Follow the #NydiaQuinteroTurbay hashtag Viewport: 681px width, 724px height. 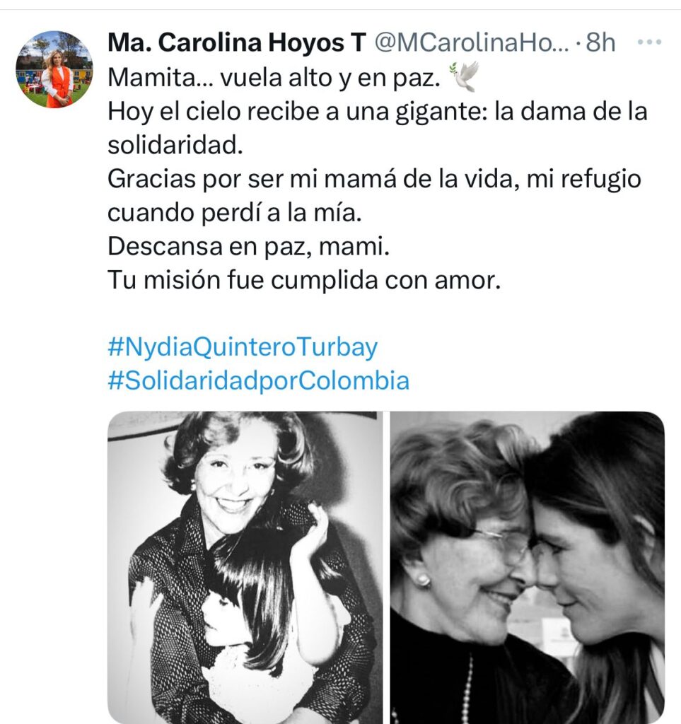[x=243, y=347]
